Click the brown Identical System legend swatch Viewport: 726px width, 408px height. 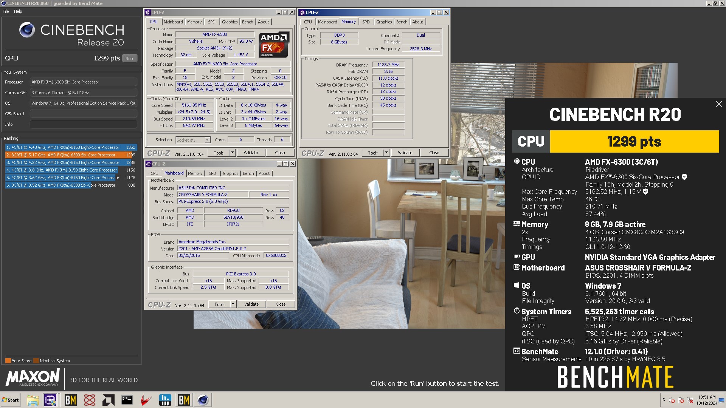pos(36,360)
